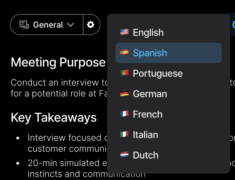Click the chat bubbles icon beside General
The height and width of the screenshot is (180, 235).
click(24, 25)
